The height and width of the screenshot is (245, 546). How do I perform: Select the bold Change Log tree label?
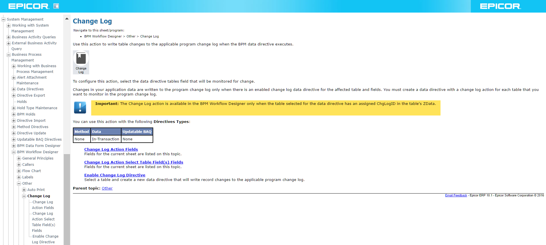tap(39, 196)
